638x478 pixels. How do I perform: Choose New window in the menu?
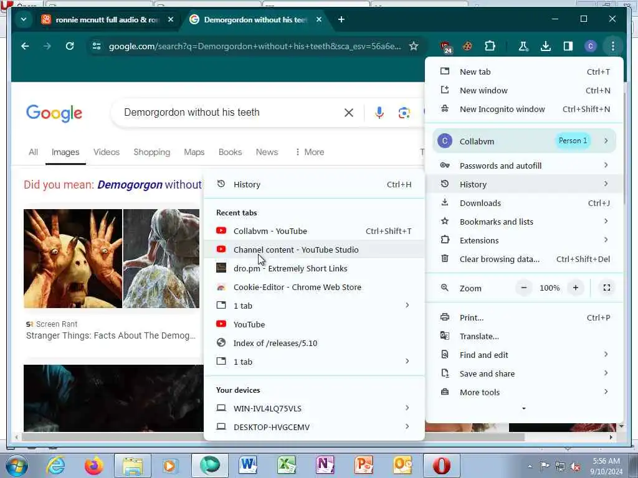525,90
